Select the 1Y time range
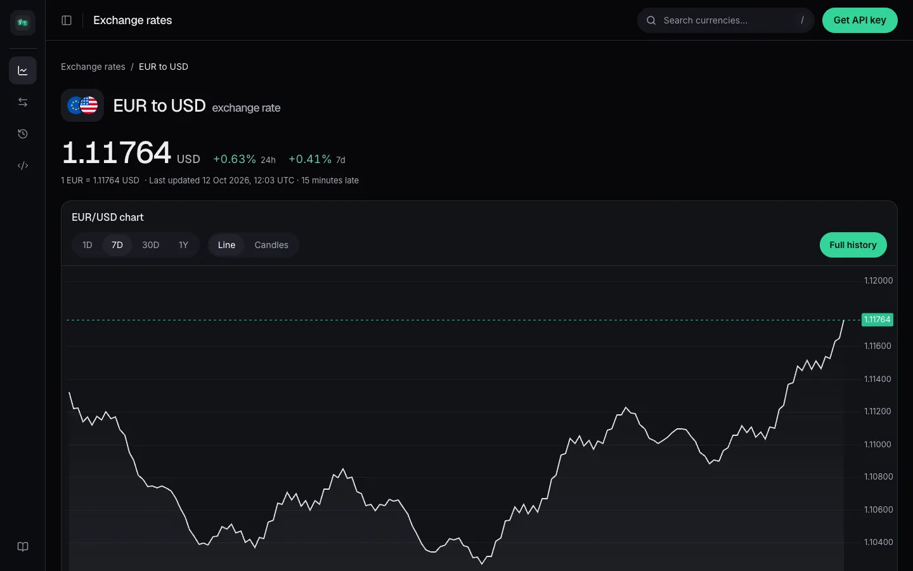Viewport: 913px width, 571px height. [x=183, y=245]
